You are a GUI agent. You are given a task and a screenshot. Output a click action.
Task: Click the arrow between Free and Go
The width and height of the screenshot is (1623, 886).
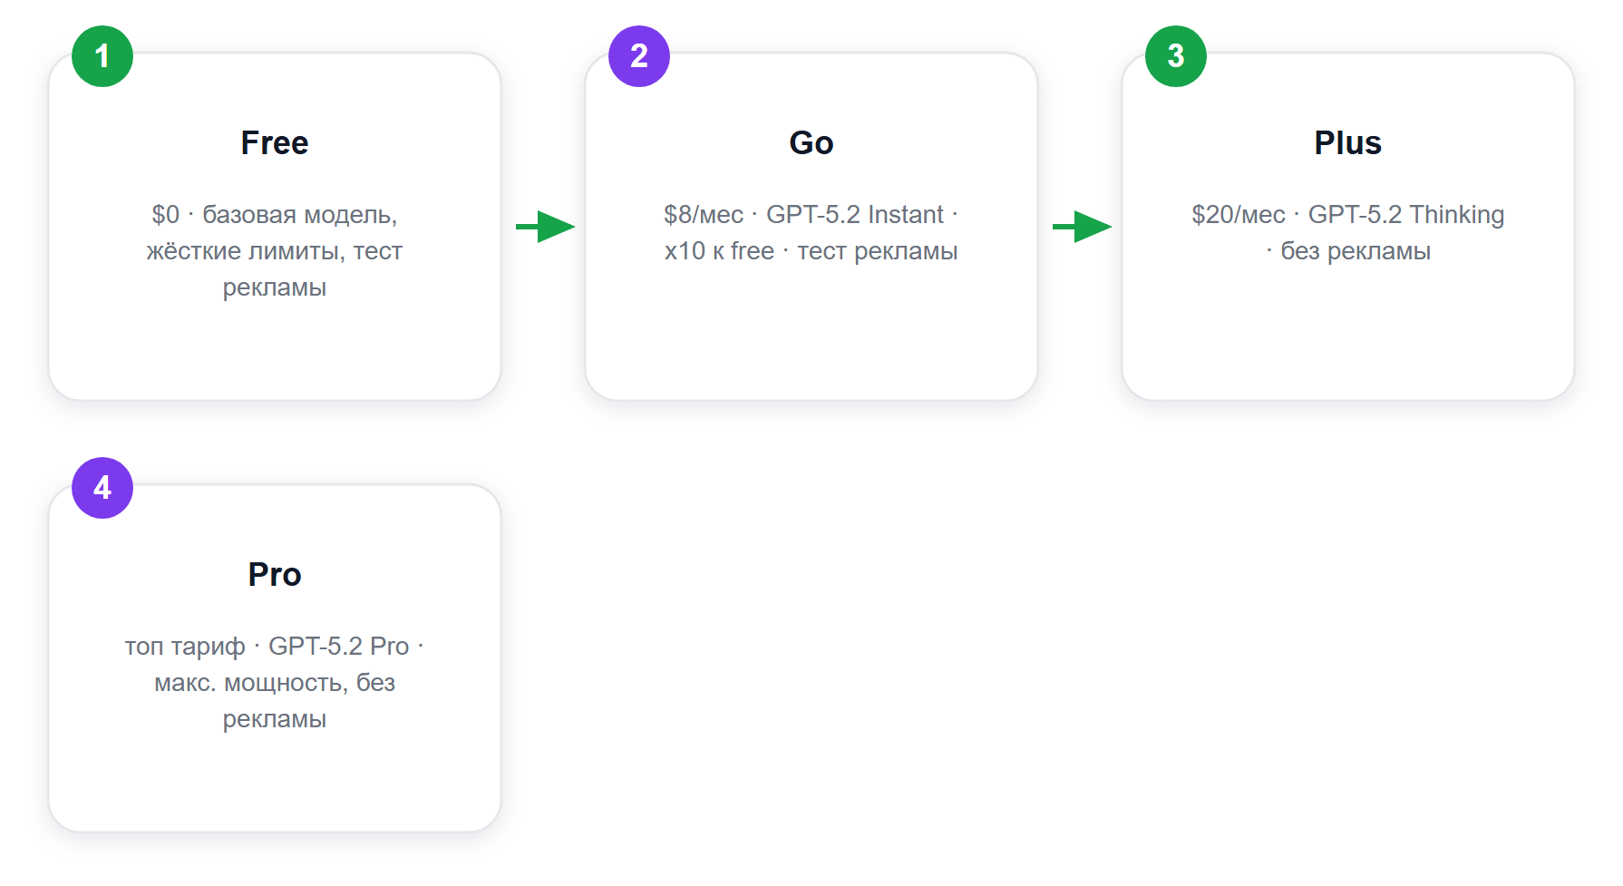(545, 227)
